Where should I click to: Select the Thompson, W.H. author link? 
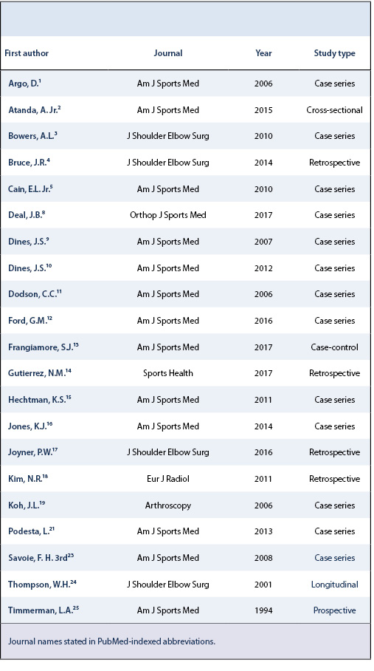click(42, 585)
